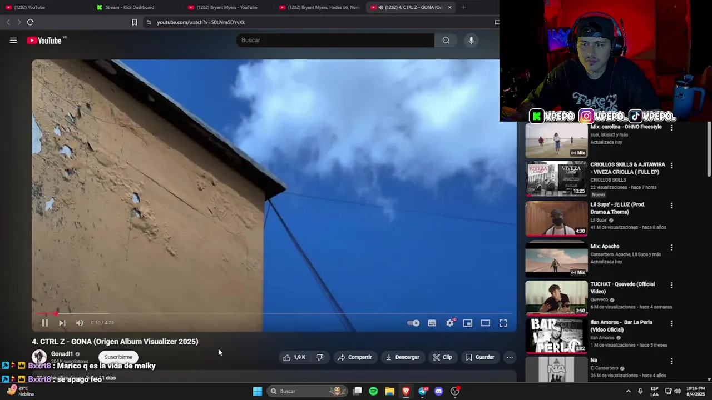Open the Gonad!1 channel name link

tap(62, 354)
